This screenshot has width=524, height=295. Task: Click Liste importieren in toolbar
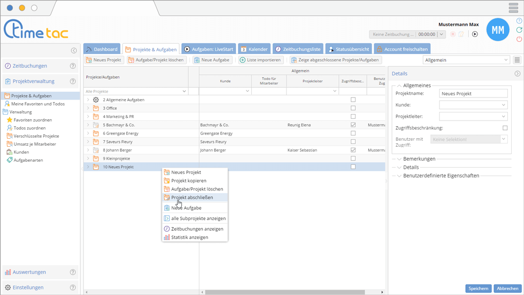click(260, 60)
